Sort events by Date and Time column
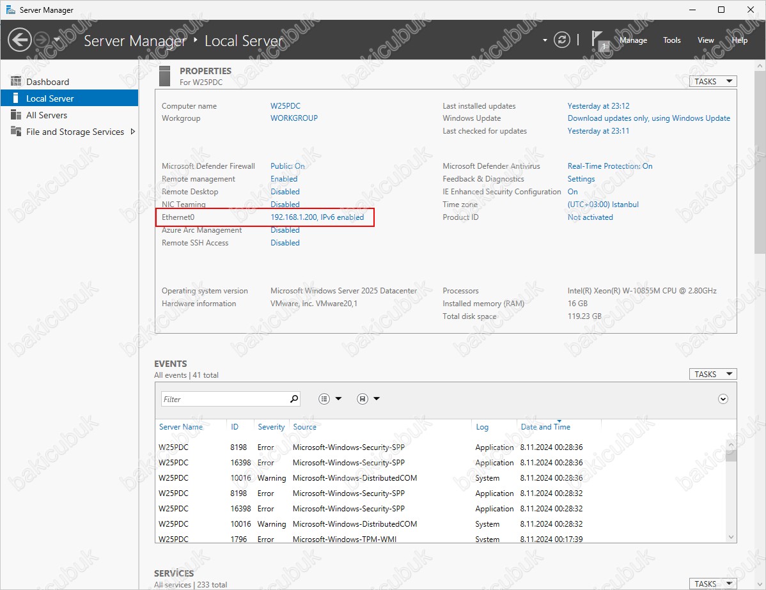 (545, 427)
